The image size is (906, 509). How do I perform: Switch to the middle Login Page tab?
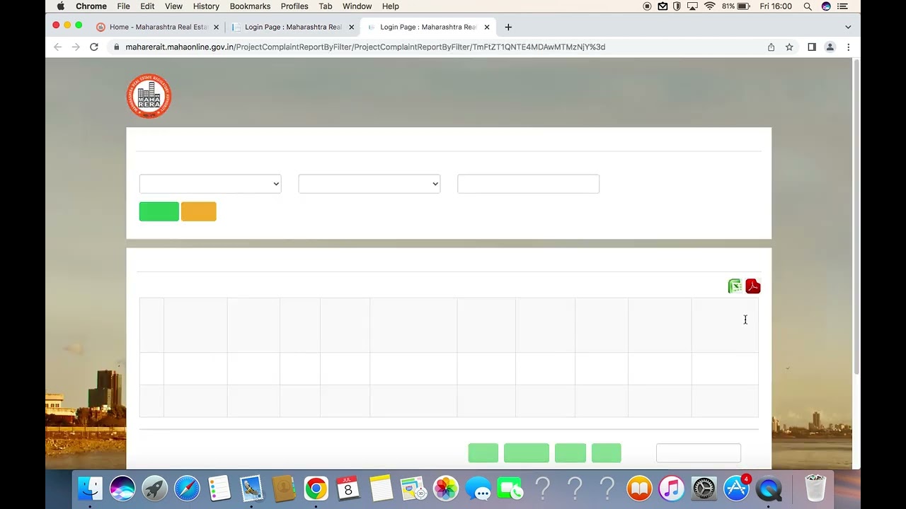(x=292, y=27)
